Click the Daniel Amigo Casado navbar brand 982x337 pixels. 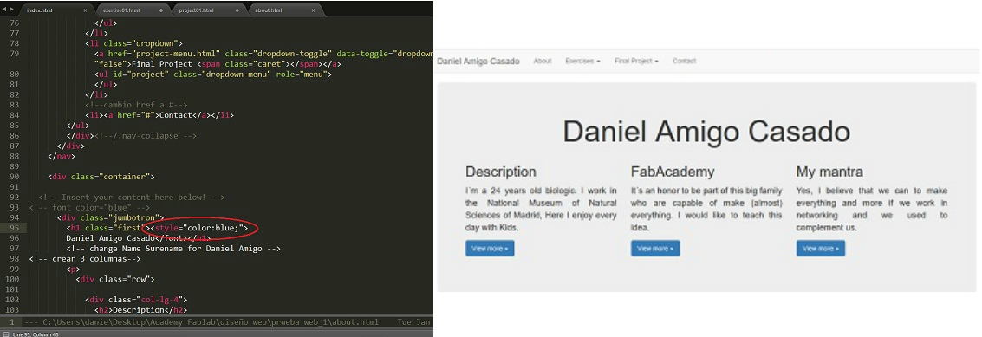(x=478, y=61)
